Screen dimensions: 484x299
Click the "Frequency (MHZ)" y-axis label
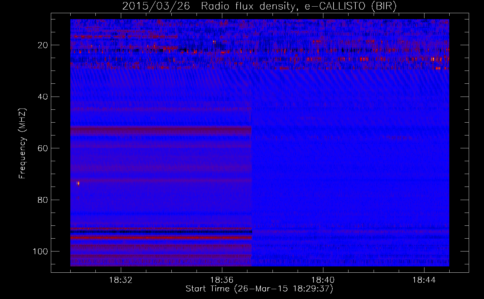(x=22, y=144)
